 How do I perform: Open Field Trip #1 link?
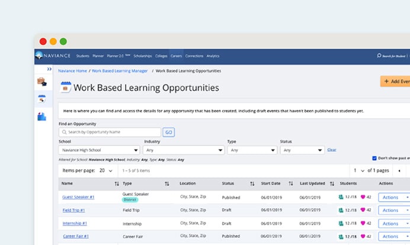[x=73, y=210]
